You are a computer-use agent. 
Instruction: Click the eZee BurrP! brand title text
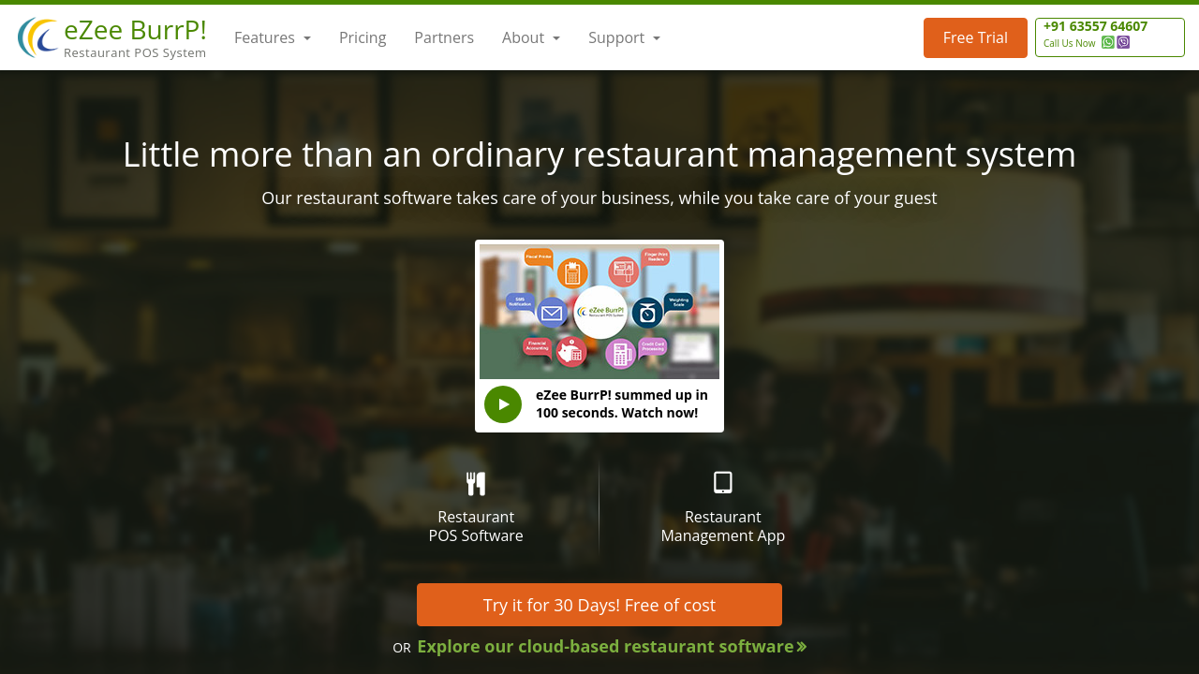pyautogui.click(x=135, y=30)
